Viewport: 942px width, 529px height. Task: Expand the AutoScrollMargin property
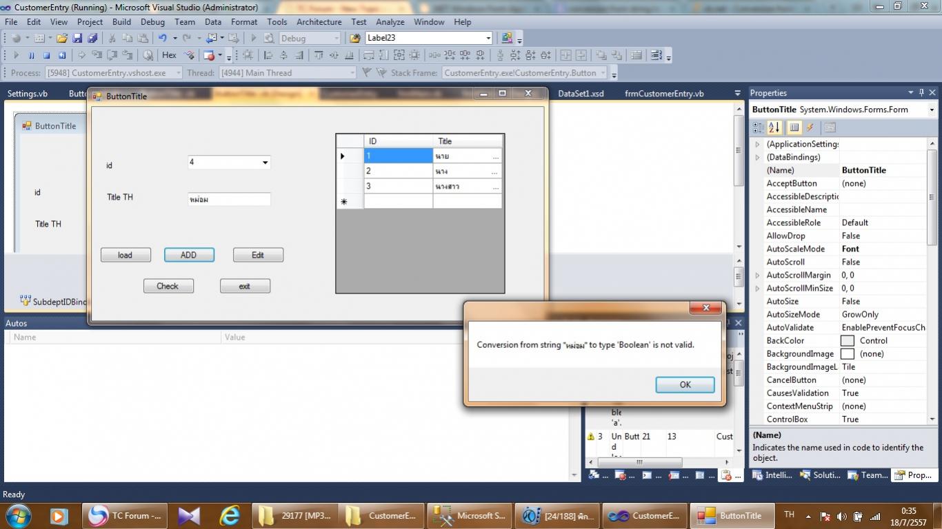pyautogui.click(x=757, y=275)
